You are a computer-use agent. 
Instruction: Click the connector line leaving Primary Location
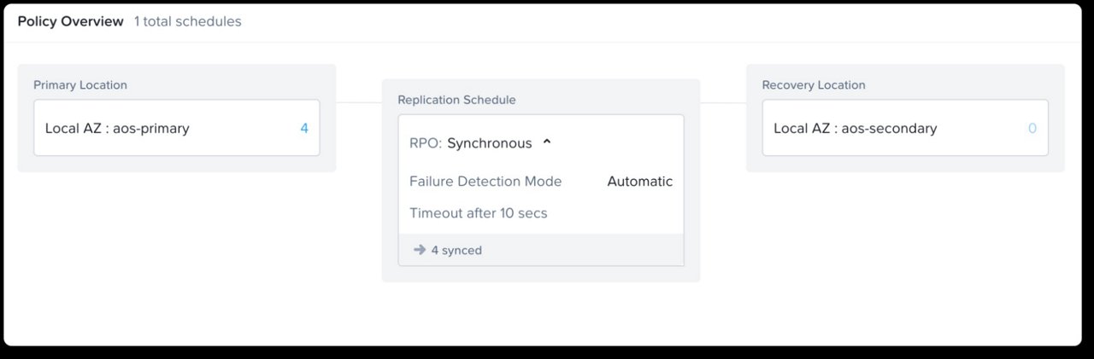coord(359,103)
